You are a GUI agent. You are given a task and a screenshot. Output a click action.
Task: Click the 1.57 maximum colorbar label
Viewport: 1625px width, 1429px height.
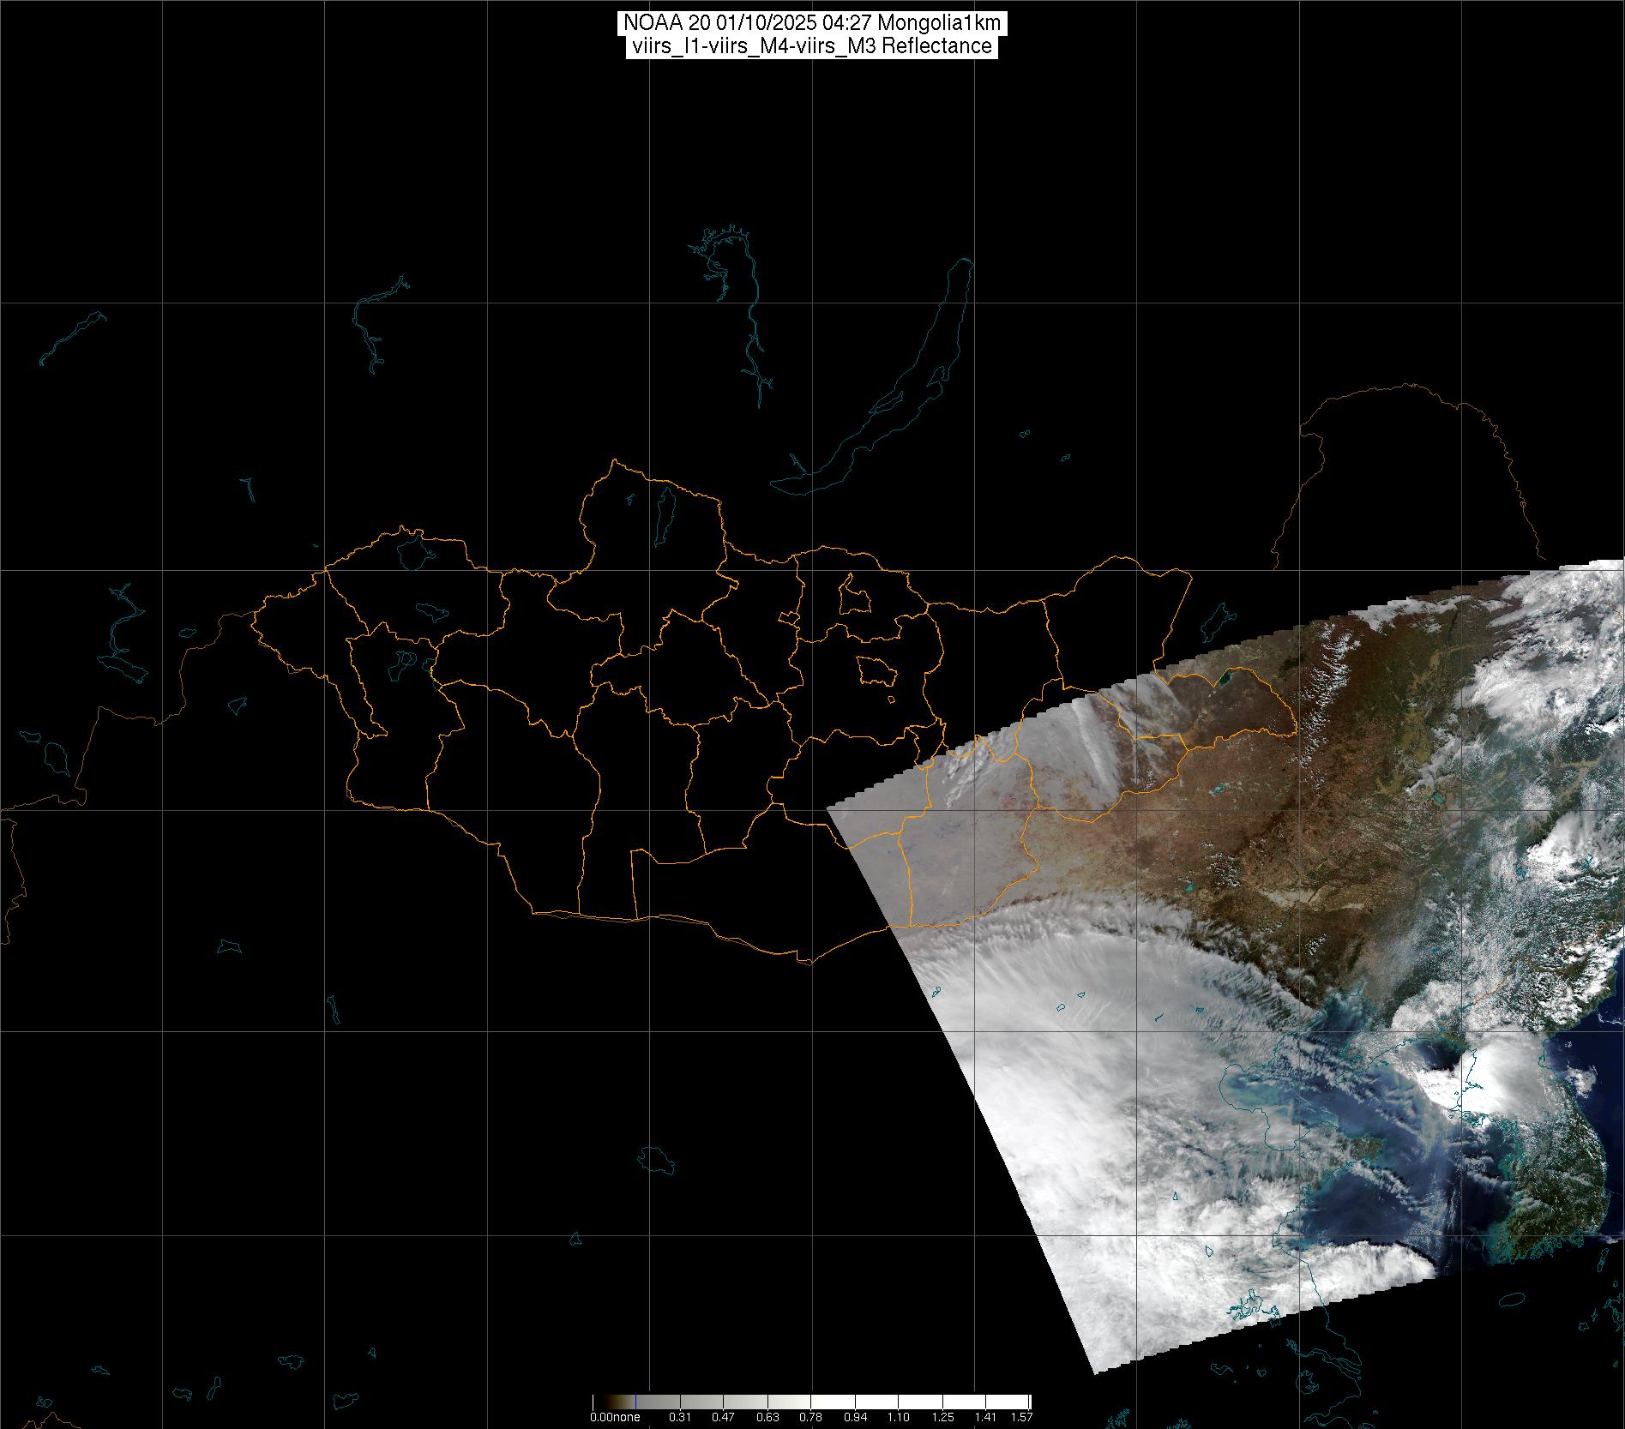[x=1020, y=1417]
